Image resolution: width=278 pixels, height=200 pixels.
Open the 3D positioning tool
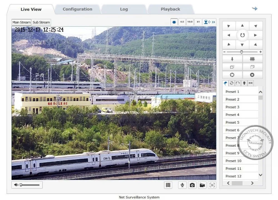click(212, 185)
